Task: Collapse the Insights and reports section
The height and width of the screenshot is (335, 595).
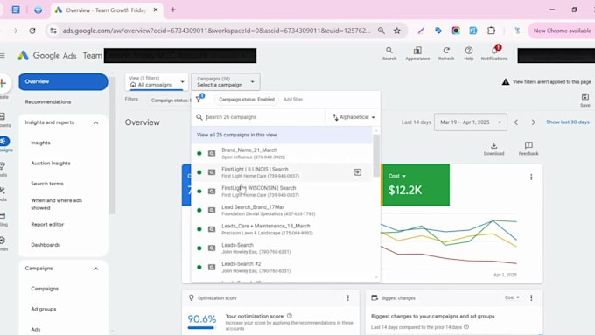Action: 95,122
